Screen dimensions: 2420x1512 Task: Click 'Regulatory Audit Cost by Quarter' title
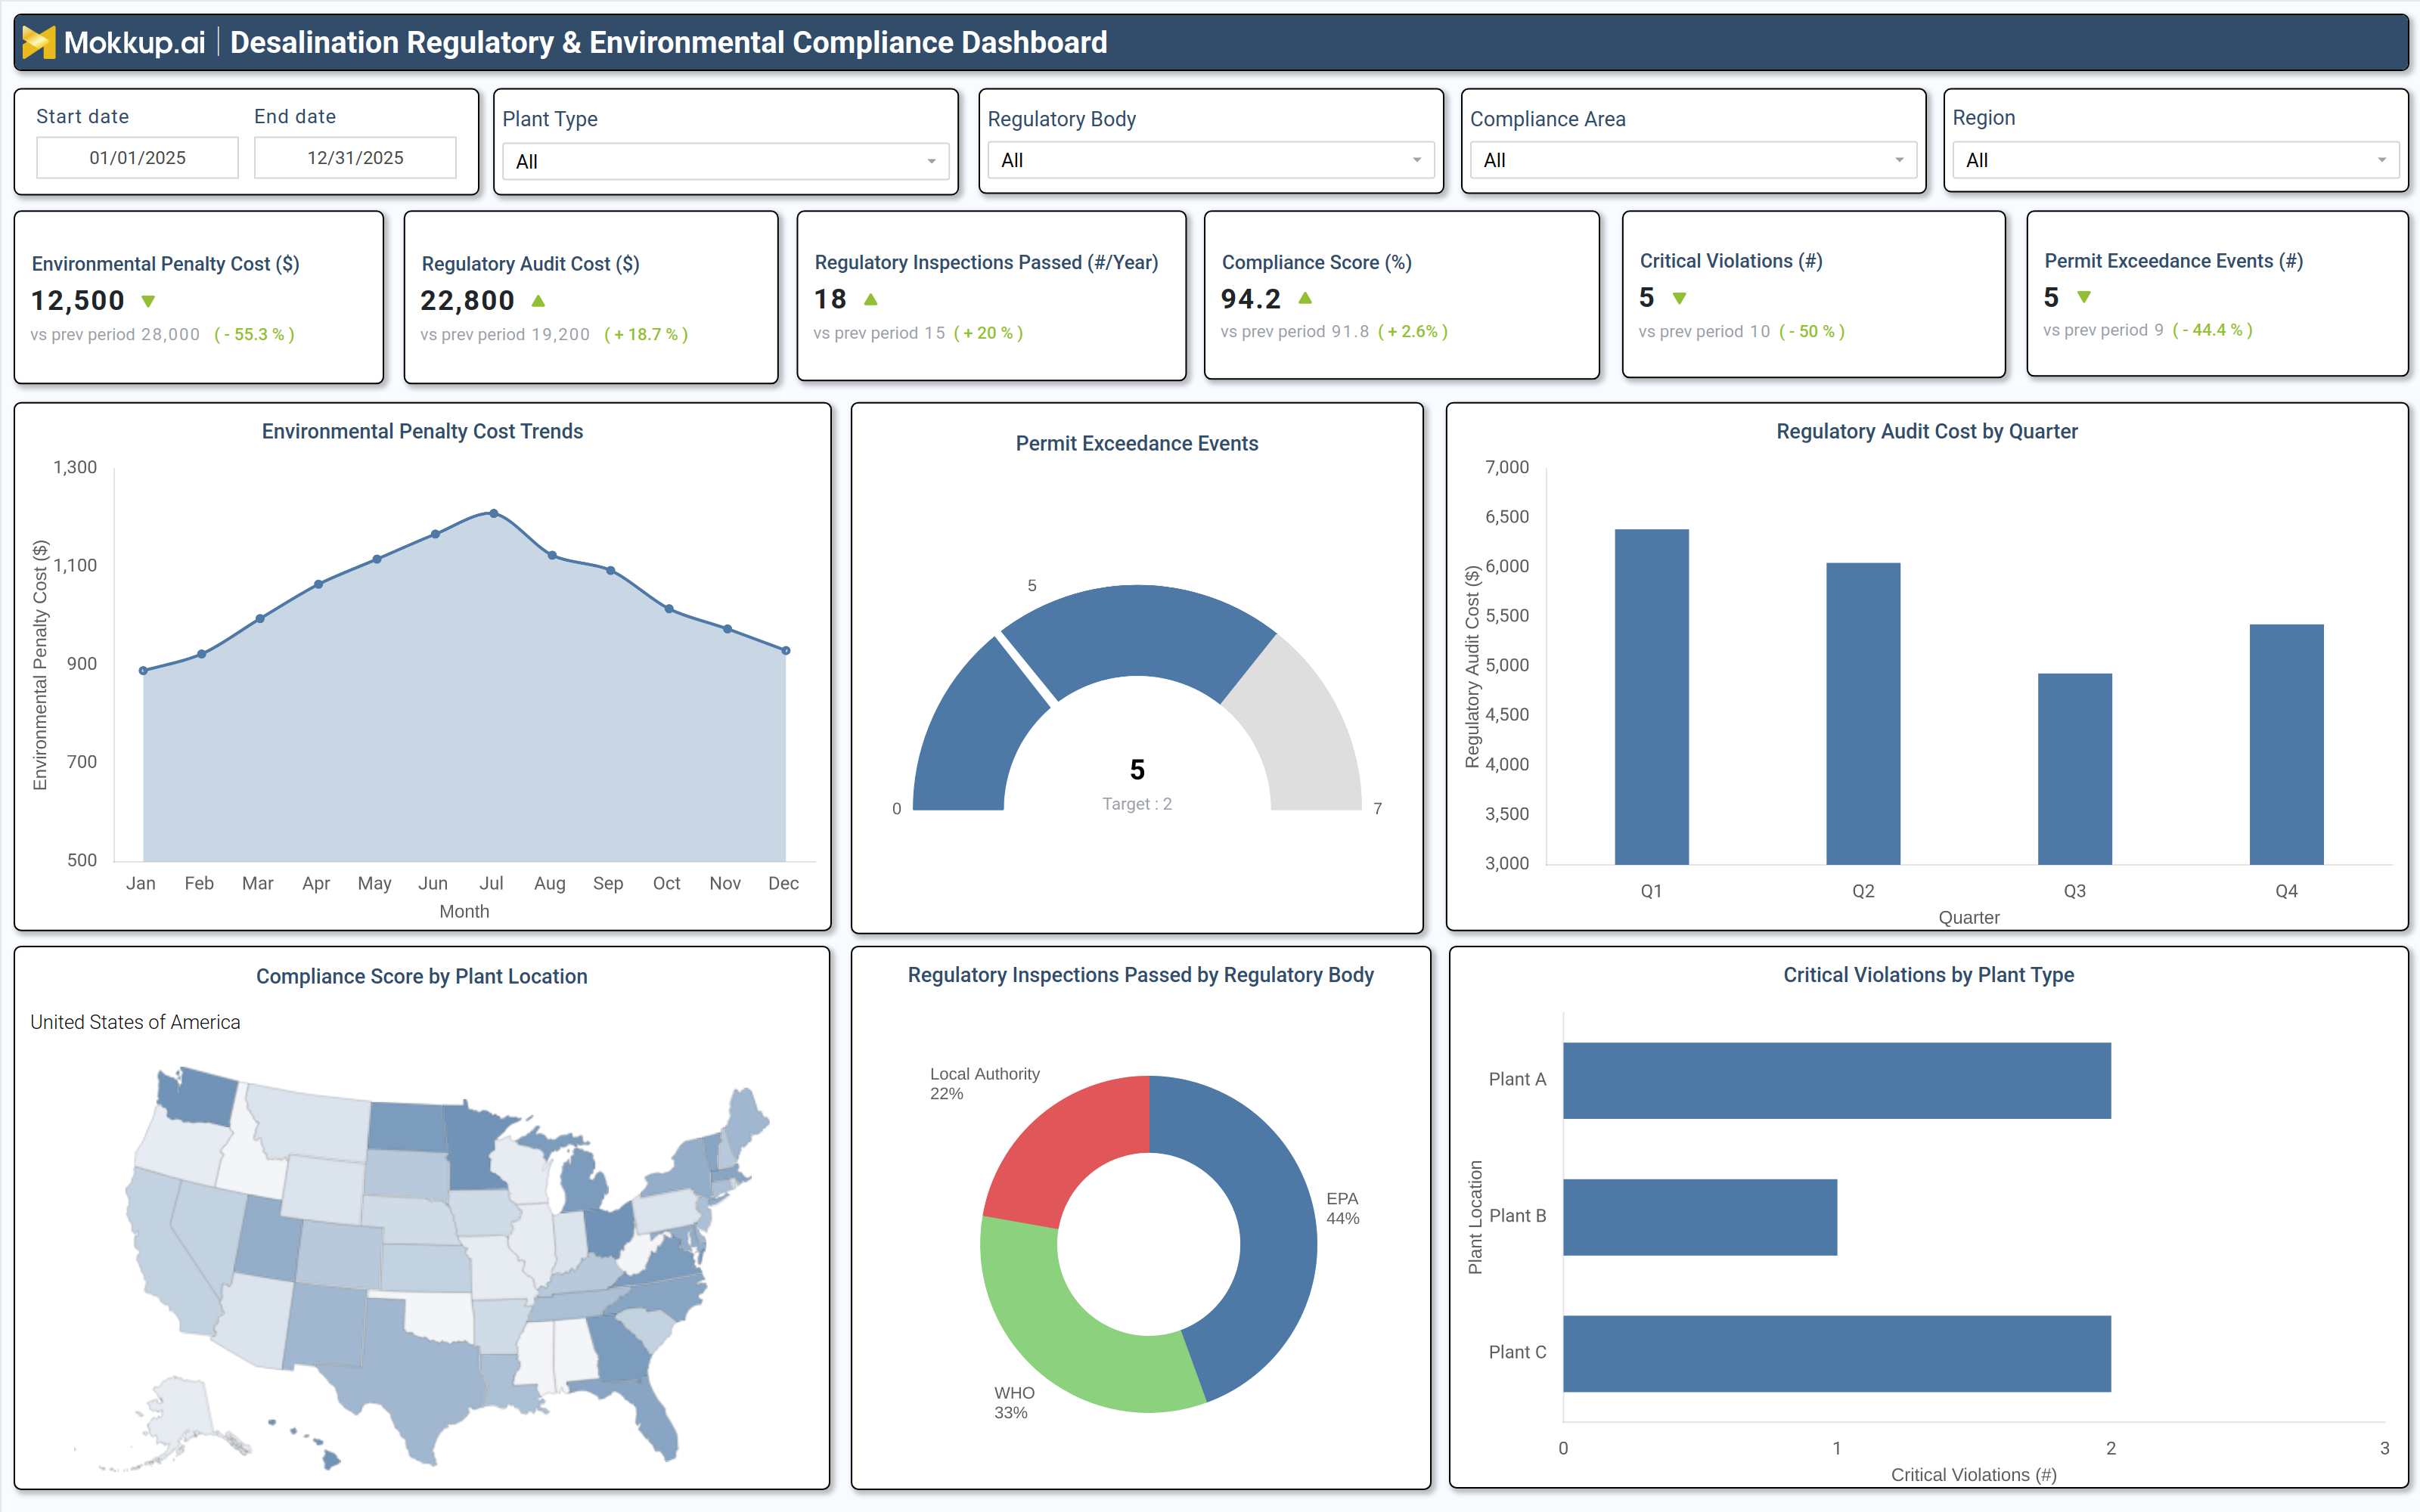click(x=1927, y=431)
